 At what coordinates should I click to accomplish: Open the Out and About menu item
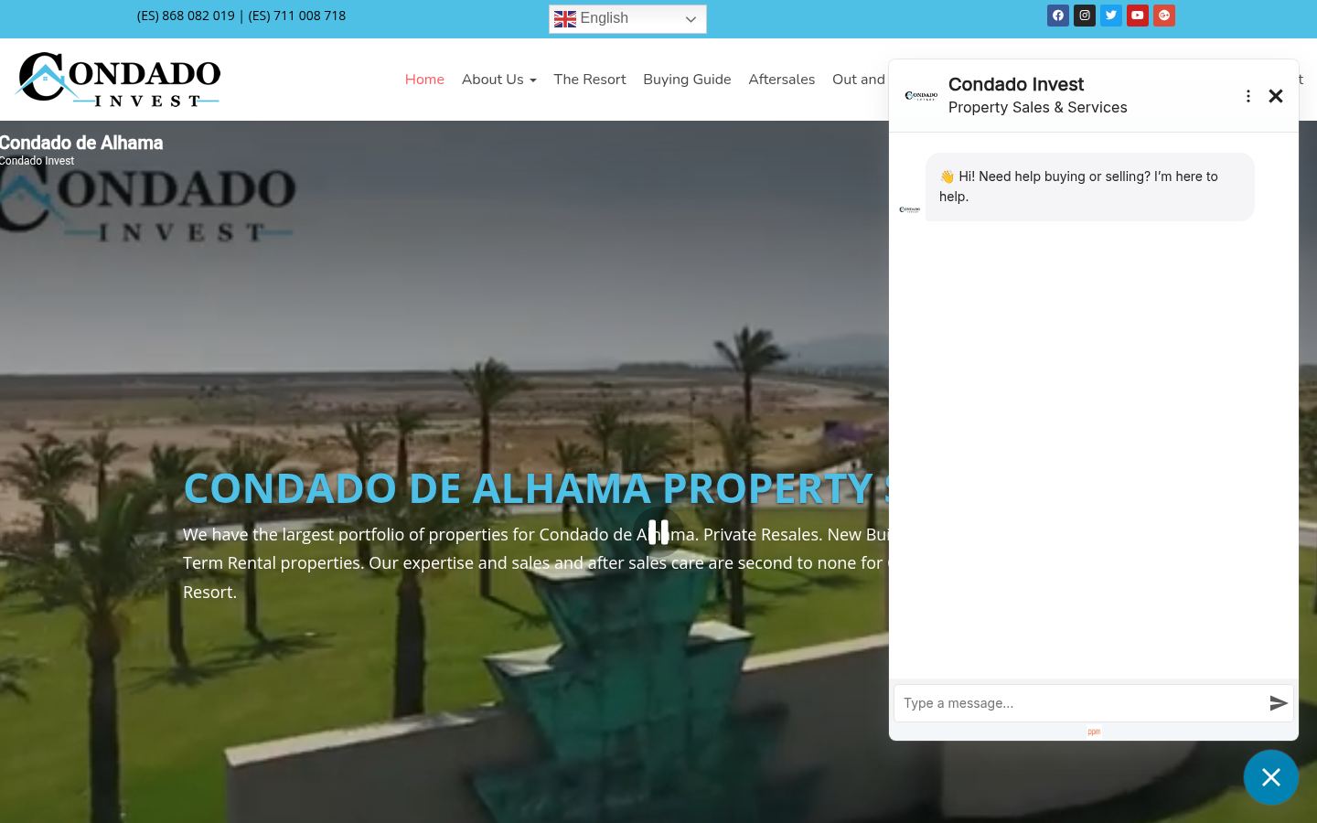[860, 80]
